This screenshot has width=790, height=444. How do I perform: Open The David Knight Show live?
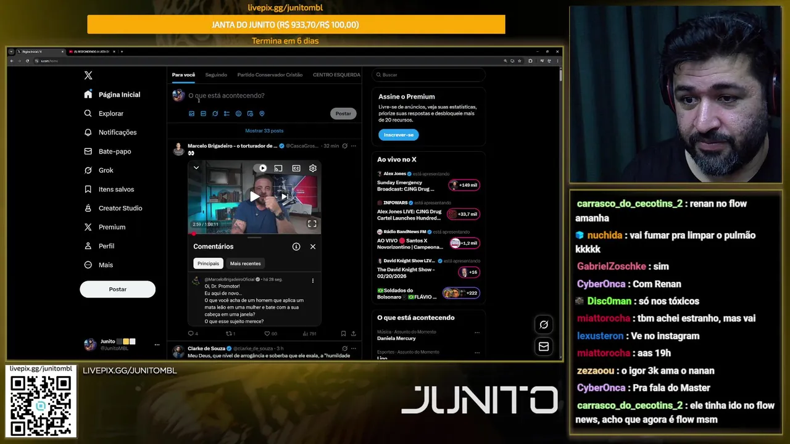428,269
